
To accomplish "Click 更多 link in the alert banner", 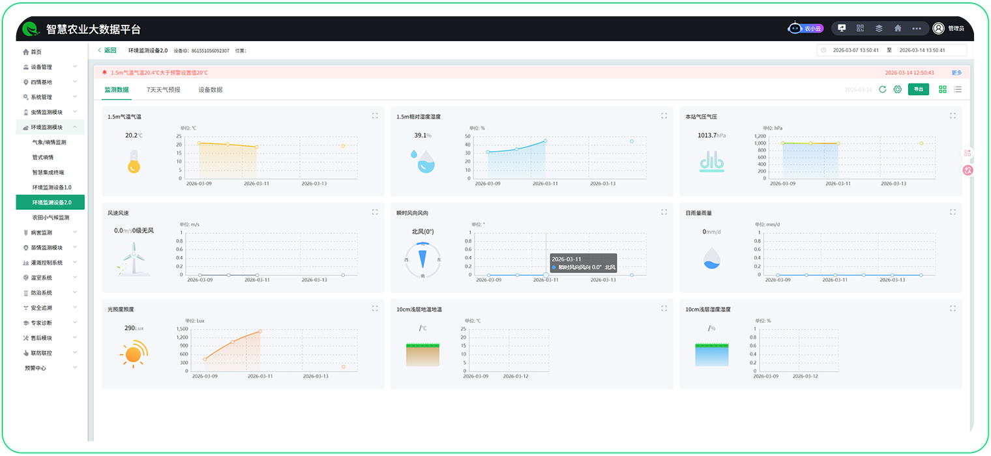I will (956, 73).
